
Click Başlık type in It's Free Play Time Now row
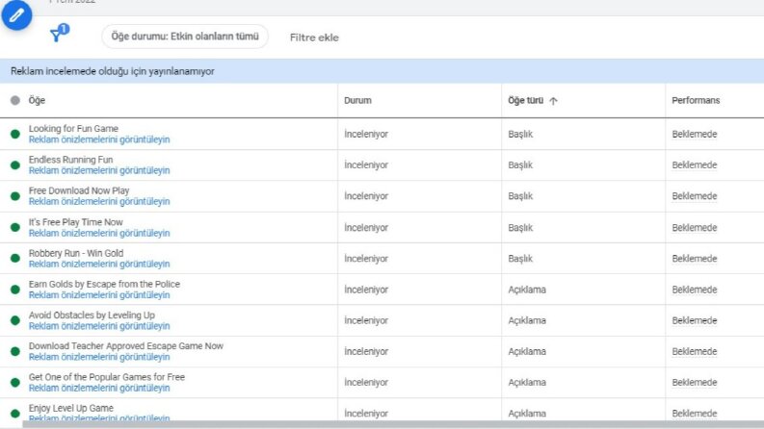click(x=520, y=228)
